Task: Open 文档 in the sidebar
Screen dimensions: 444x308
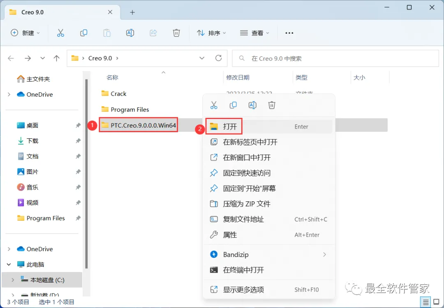Action: pyautogui.click(x=28, y=156)
